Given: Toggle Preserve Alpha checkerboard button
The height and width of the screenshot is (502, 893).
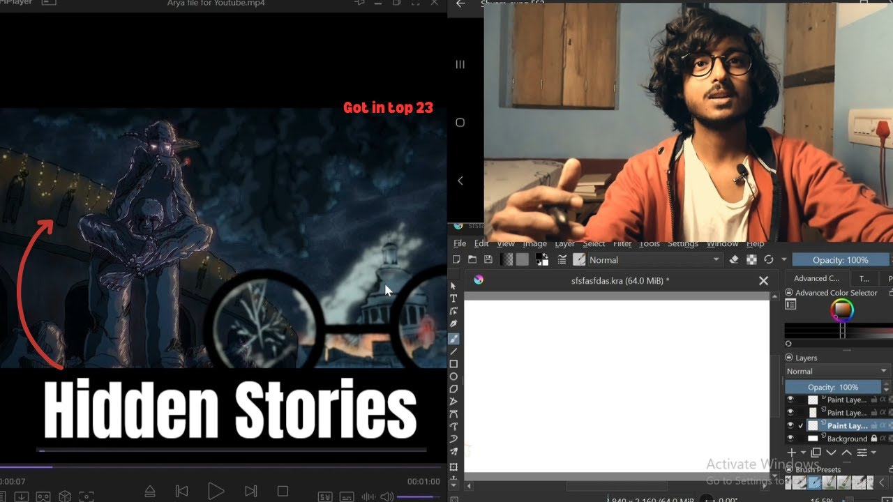Looking at the screenshot, I should pyautogui.click(x=751, y=259).
